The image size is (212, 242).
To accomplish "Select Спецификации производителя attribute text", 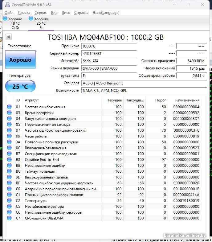I will pos(51,154).
